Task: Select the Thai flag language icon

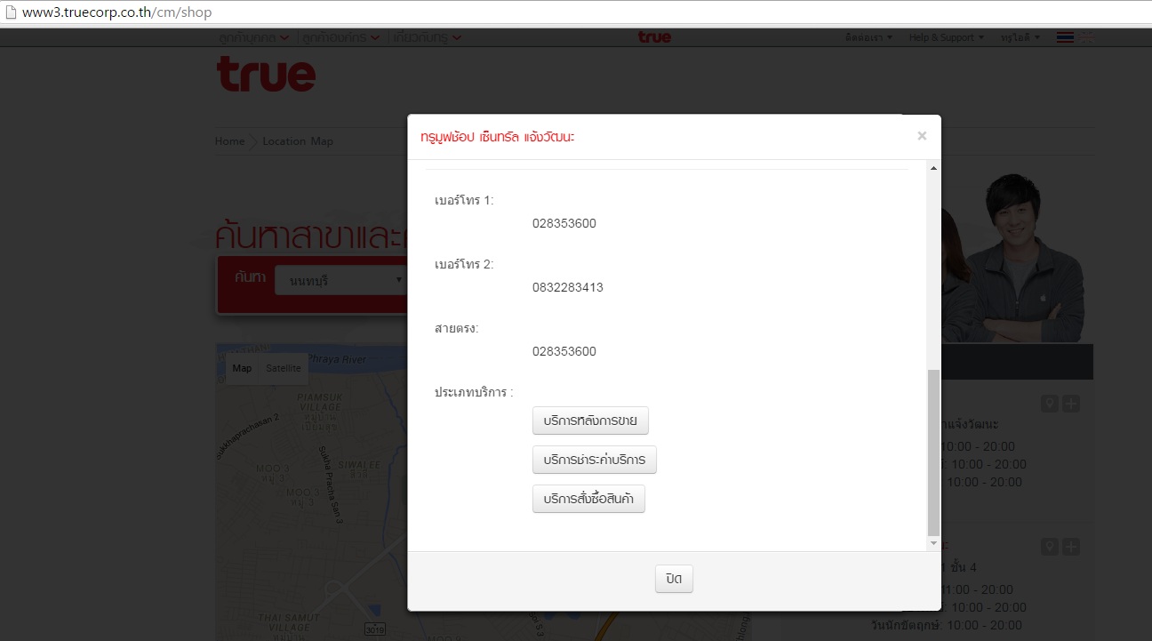Action: [1066, 37]
